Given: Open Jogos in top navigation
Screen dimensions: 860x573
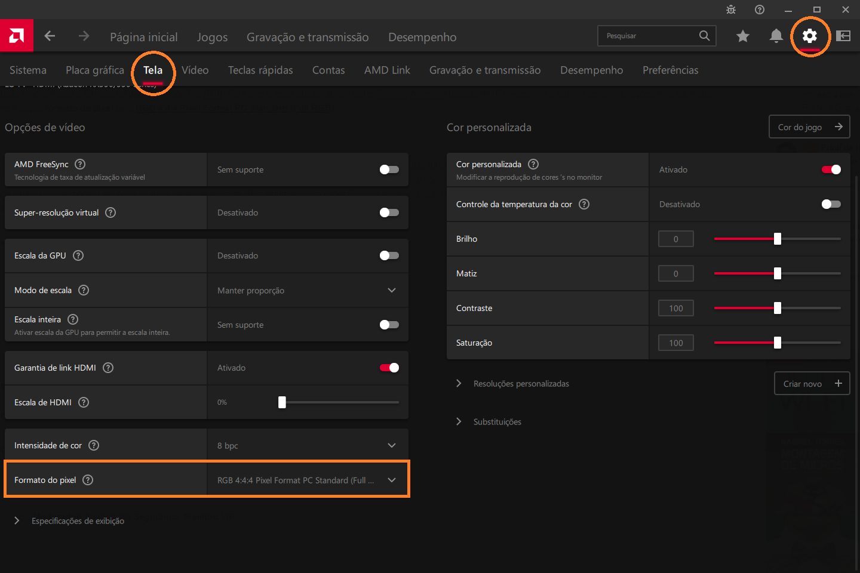Looking at the screenshot, I should [212, 37].
